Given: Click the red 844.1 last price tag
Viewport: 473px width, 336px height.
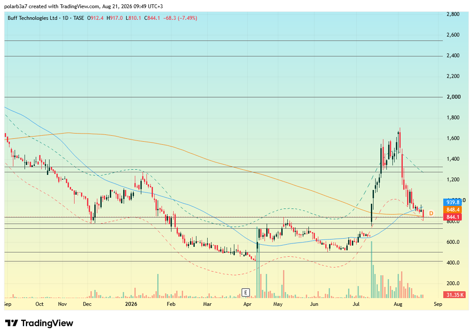Looking at the screenshot, I should point(452,217).
